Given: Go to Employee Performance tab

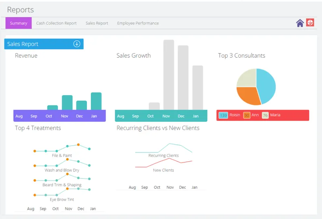Looking at the screenshot, I should click(x=138, y=23).
